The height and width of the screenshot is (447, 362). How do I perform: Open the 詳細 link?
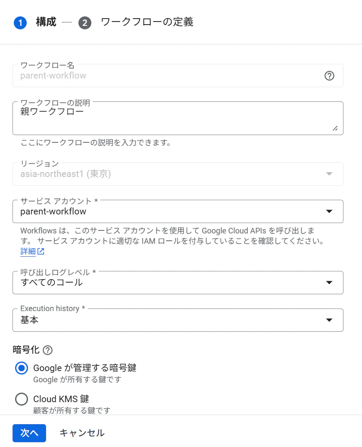click(28, 252)
